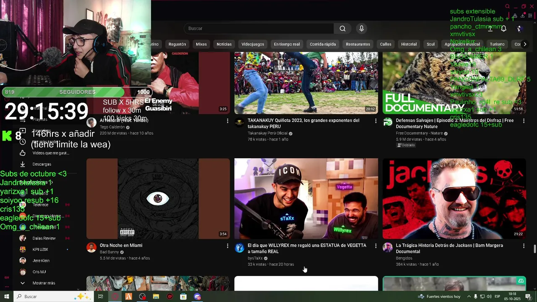Start voice search with the microphone icon

[x=362, y=29]
